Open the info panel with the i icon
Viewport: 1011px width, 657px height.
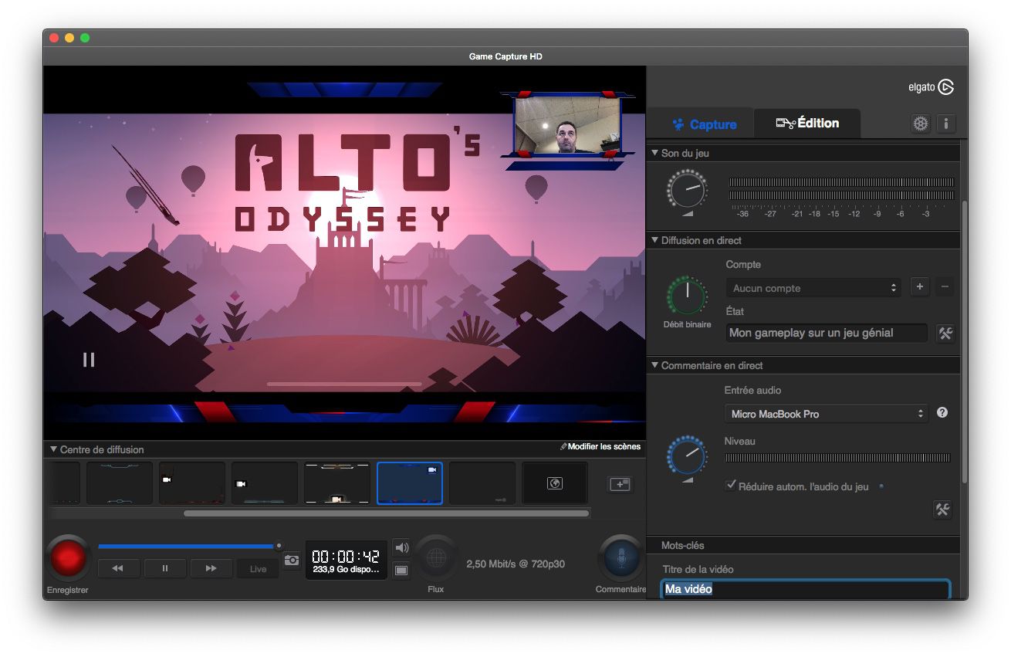[945, 123]
